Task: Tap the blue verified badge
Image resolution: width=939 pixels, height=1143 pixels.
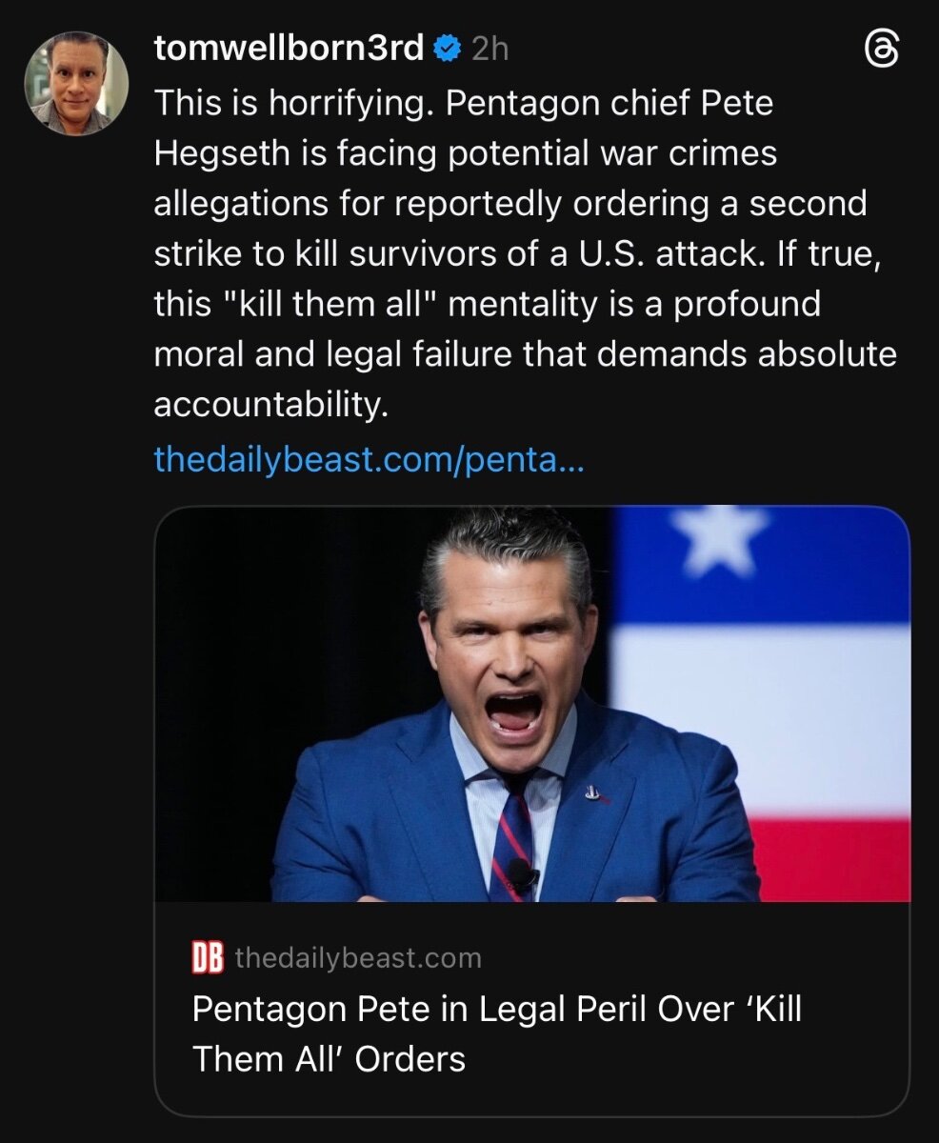Action: coord(447,48)
